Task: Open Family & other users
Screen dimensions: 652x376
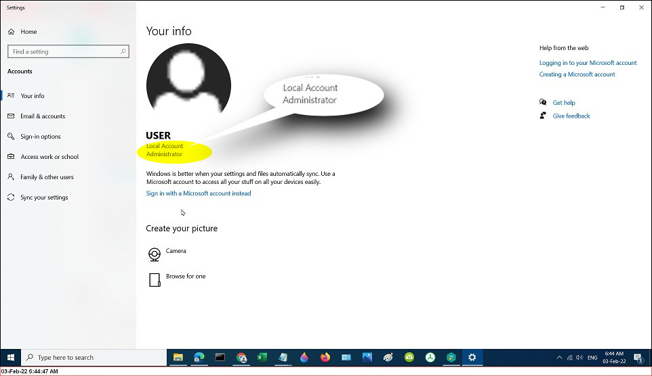Action: [47, 177]
